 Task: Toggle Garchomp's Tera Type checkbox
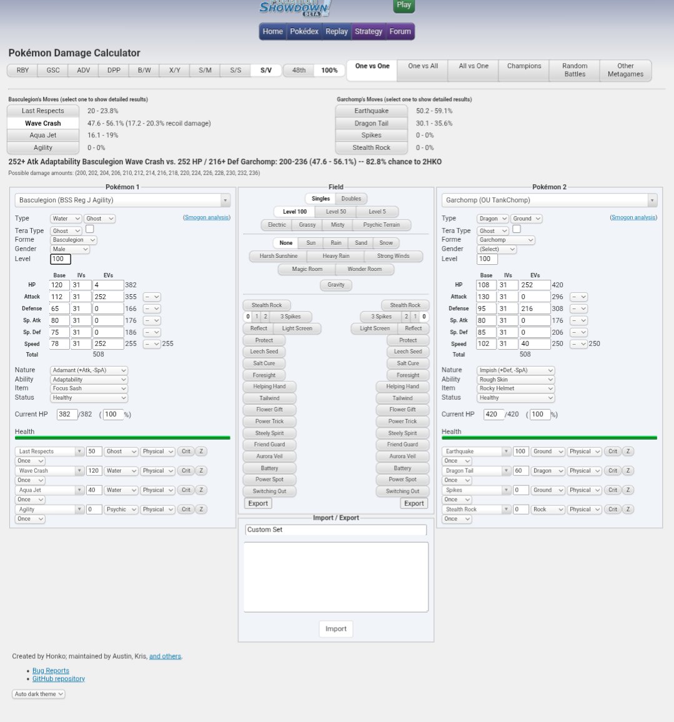pos(517,229)
